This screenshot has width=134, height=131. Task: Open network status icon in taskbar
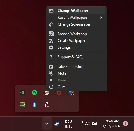80,124
